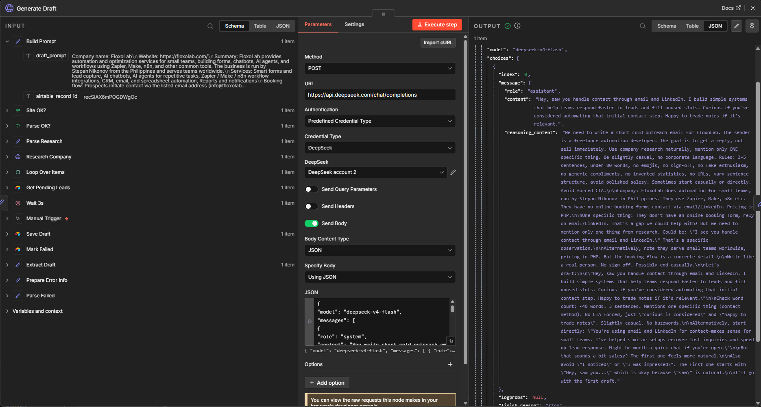Click the Manual Trigger cursor icon
The image size is (761, 407).
point(18,219)
